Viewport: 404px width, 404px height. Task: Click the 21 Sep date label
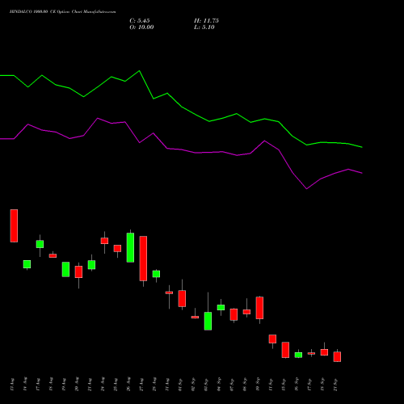(335, 384)
